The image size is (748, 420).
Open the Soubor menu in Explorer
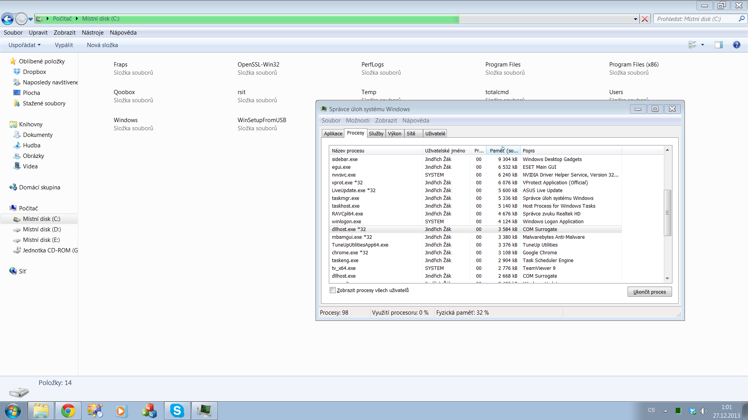[13, 33]
